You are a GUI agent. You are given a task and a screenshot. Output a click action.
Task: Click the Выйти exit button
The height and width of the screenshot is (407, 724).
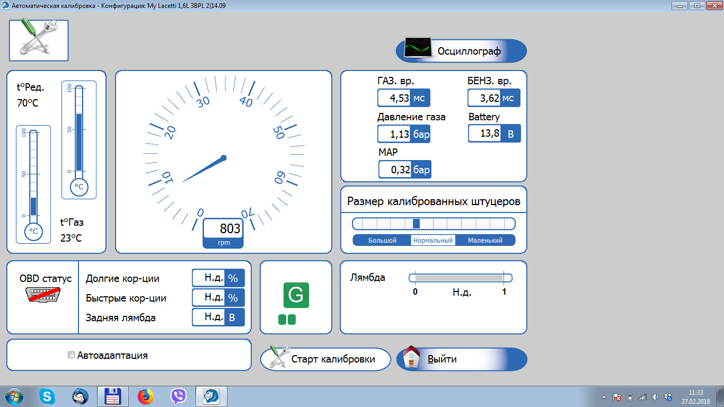click(462, 359)
